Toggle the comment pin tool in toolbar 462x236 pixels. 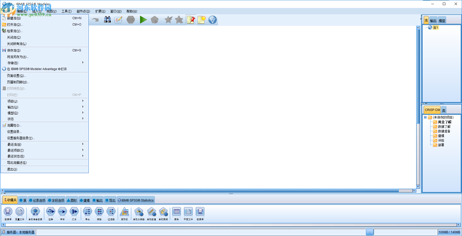coord(191,20)
